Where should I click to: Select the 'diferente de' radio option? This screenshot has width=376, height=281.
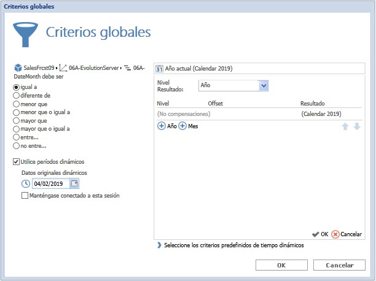17,95
